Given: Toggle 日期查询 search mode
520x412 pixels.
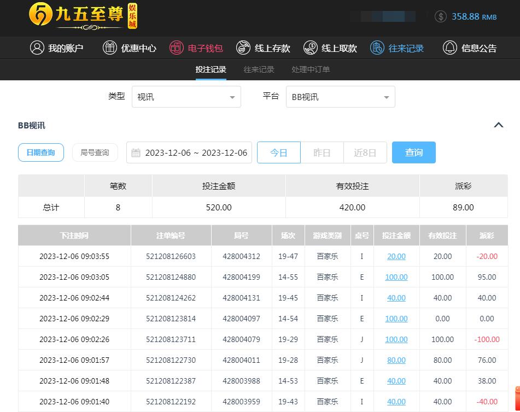Looking at the screenshot, I should [40, 152].
